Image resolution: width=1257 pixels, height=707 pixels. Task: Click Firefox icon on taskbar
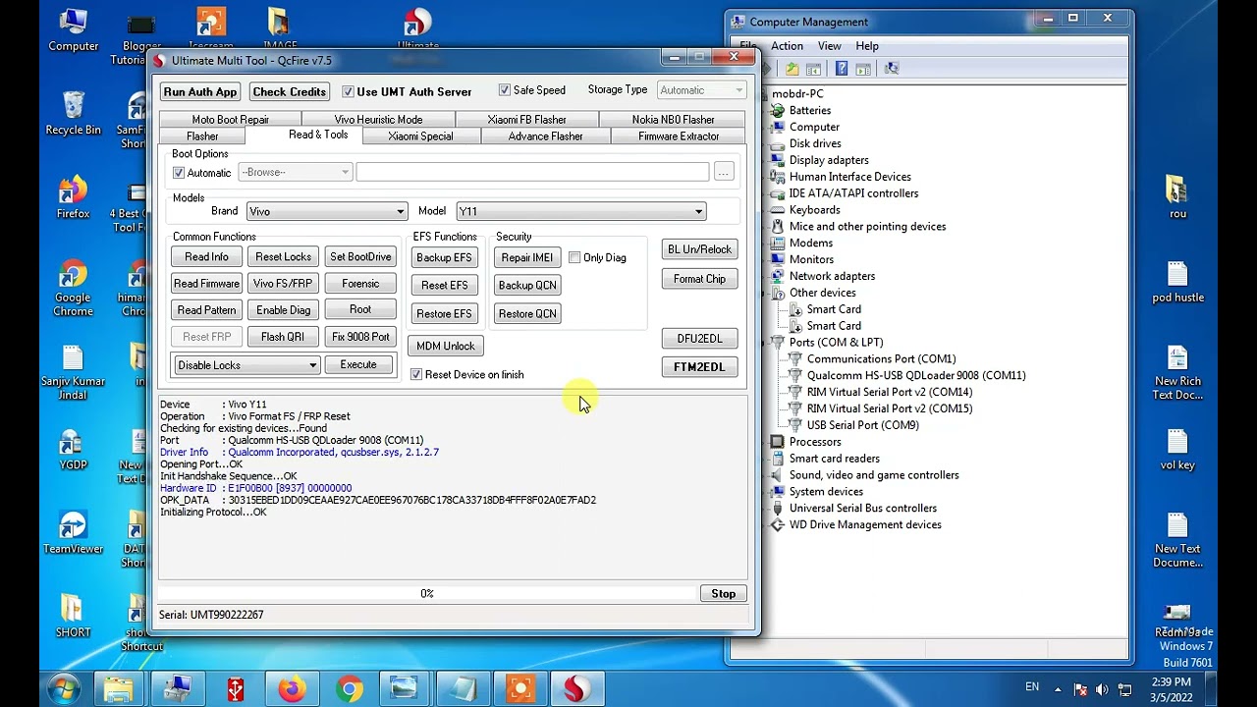[x=292, y=689]
